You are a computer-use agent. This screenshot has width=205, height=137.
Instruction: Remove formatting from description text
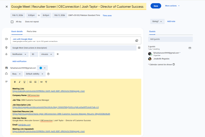click(46, 82)
